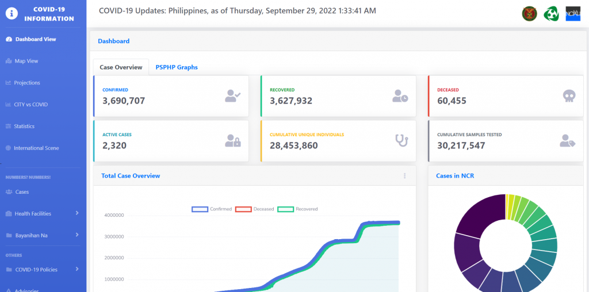This screenshot has width=589, height=292.
Task: Click the Recovered count 3,627,932
Action: (291, 101)
